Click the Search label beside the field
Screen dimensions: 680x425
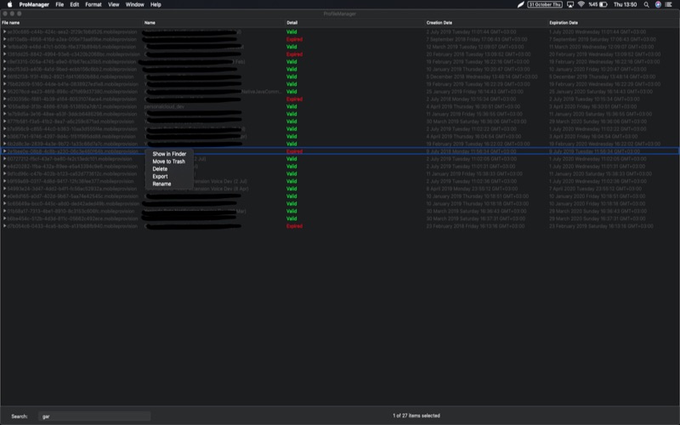[x=19, y=416]
